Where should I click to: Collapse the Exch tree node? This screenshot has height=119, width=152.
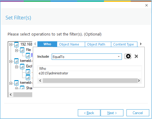tap(16, 67)
